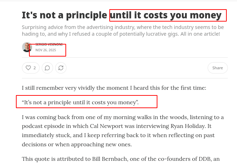Like the article with the heart icon
The image size is (237, 164).
(27, 68)
